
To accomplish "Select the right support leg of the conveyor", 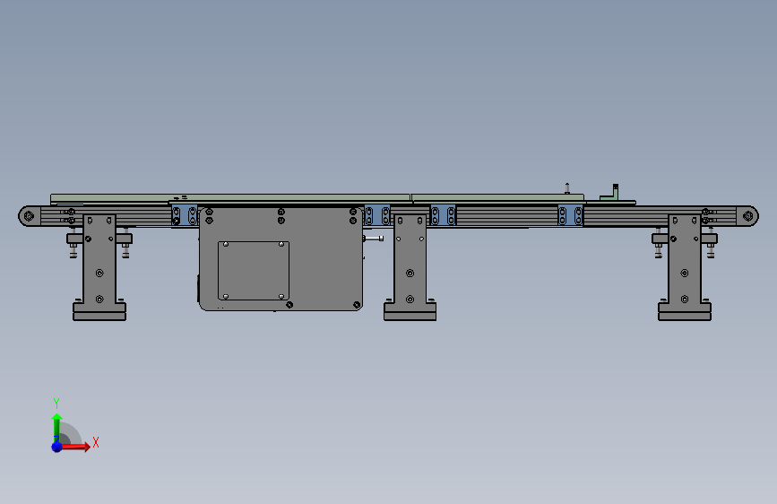I will [685, 267].
